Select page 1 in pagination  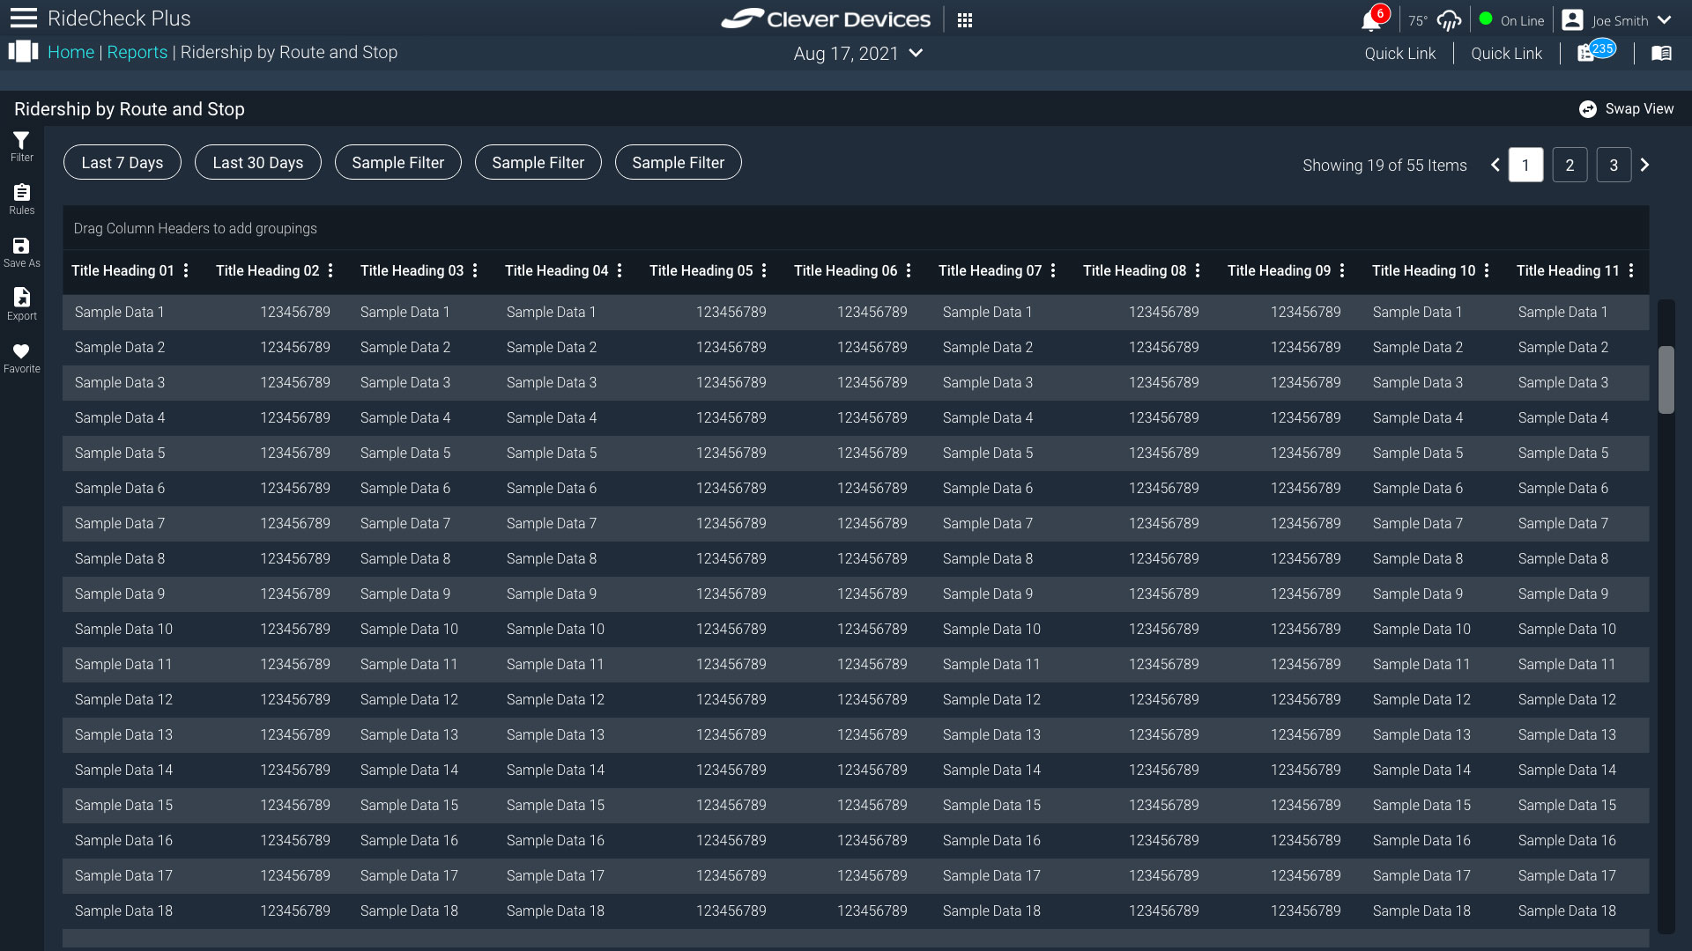coord(1525,165)
